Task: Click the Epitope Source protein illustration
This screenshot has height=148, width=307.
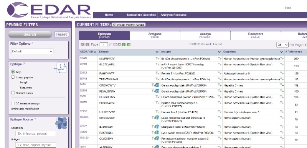Action: [x=61, y=124]
